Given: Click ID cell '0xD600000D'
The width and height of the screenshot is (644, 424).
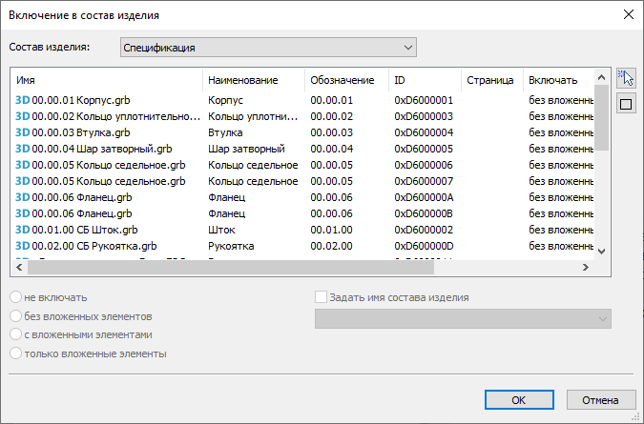Looking at the screenshot, I should 424,246.
